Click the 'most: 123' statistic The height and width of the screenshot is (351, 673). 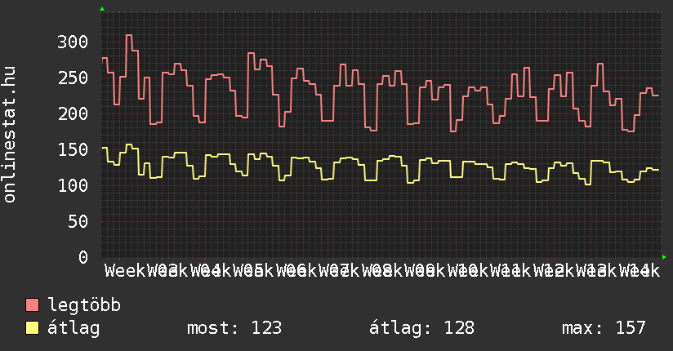(234, 328)
